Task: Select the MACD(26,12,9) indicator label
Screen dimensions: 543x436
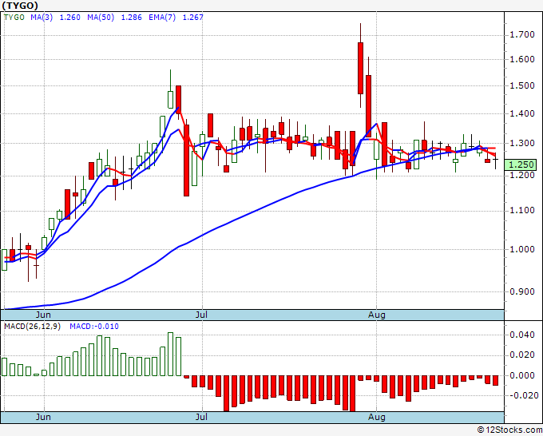Action: [32, 327]
